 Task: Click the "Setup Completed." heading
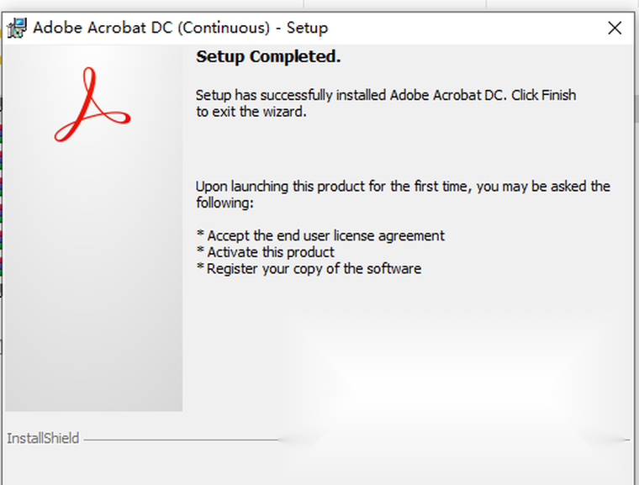(x=267, y=57)
